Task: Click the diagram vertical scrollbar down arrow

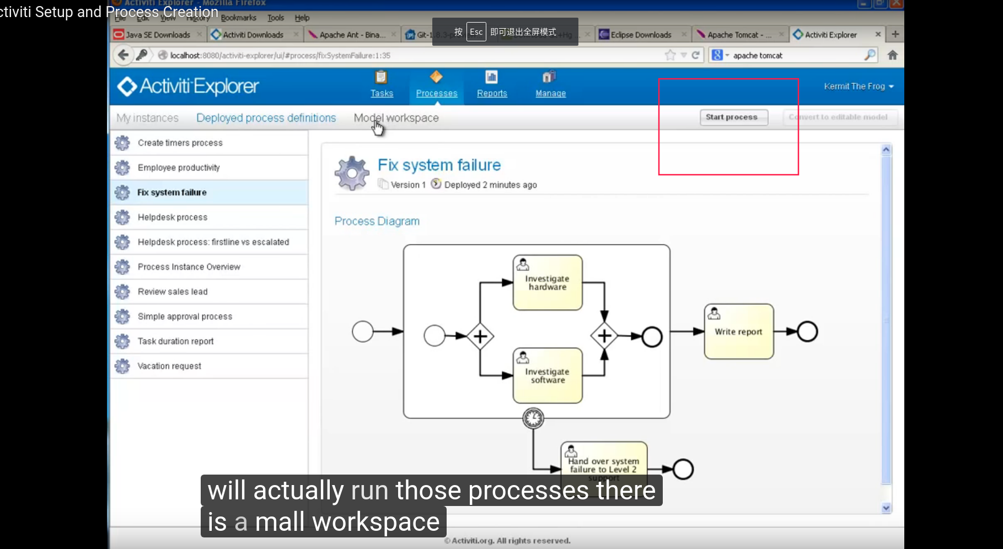Action: pyautogui.click(x=886, y=508)
